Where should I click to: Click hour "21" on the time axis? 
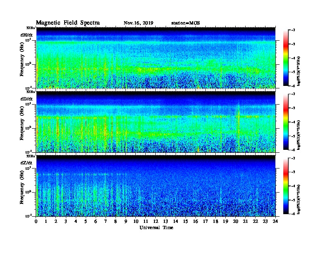pos(245,222)
